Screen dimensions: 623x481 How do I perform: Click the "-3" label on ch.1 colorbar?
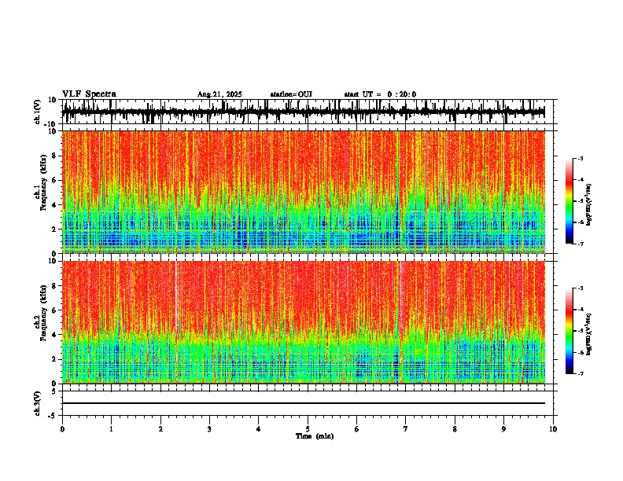[x=580, y=159]
